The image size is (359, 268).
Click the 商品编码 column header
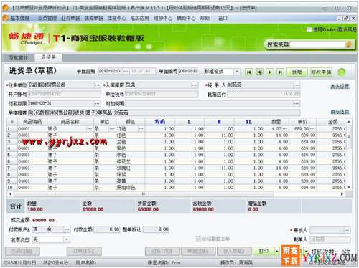(x=32, y=122)
